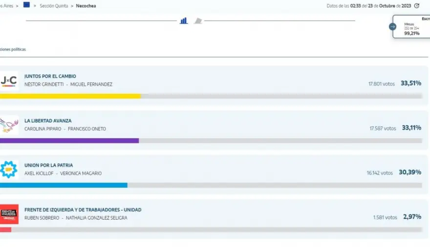Click the refresh data icon

click(416, 6)
